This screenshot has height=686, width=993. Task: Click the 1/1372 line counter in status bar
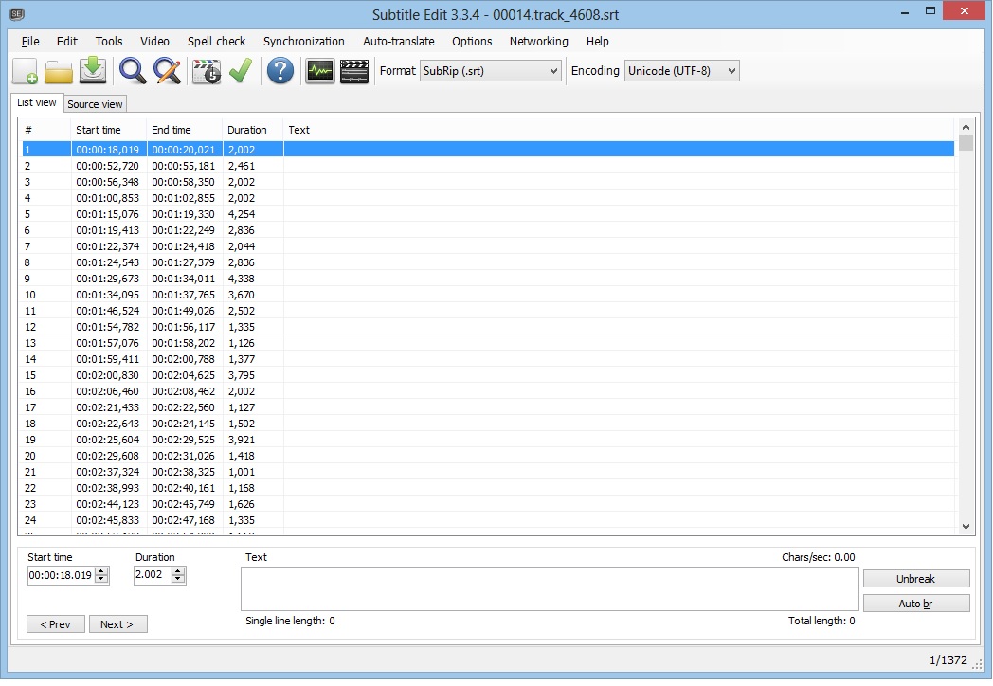coord(948,660)
